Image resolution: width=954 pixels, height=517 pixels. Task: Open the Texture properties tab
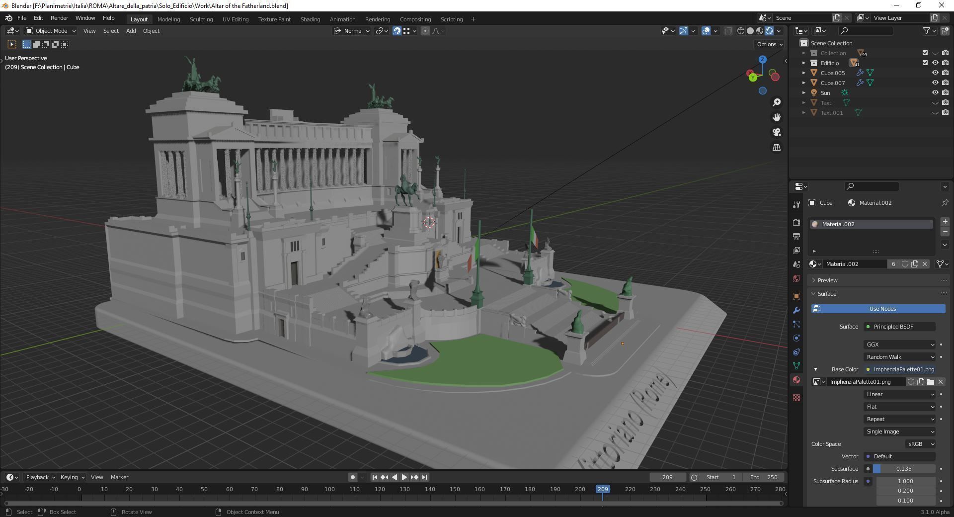tap(796, 398)
